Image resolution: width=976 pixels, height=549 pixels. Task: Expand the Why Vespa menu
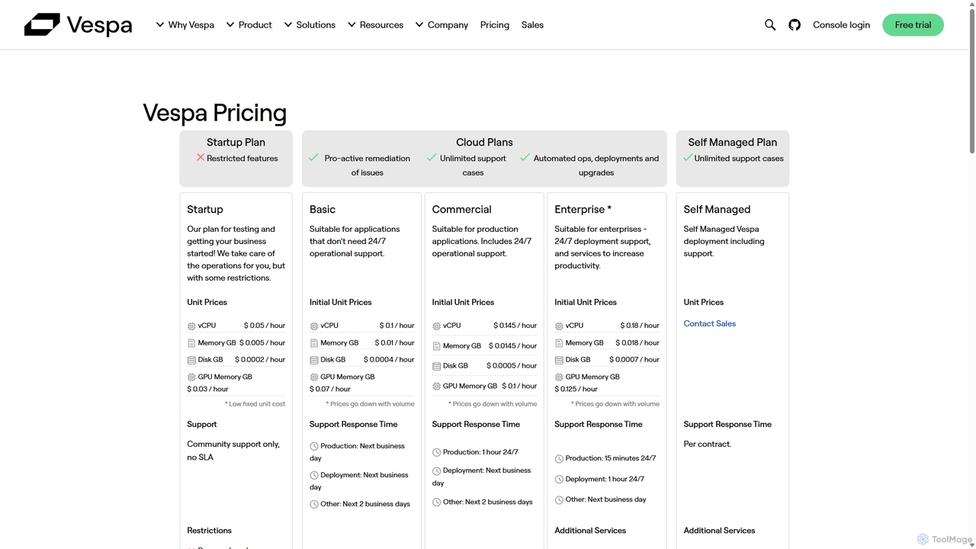tap(185, 25)
